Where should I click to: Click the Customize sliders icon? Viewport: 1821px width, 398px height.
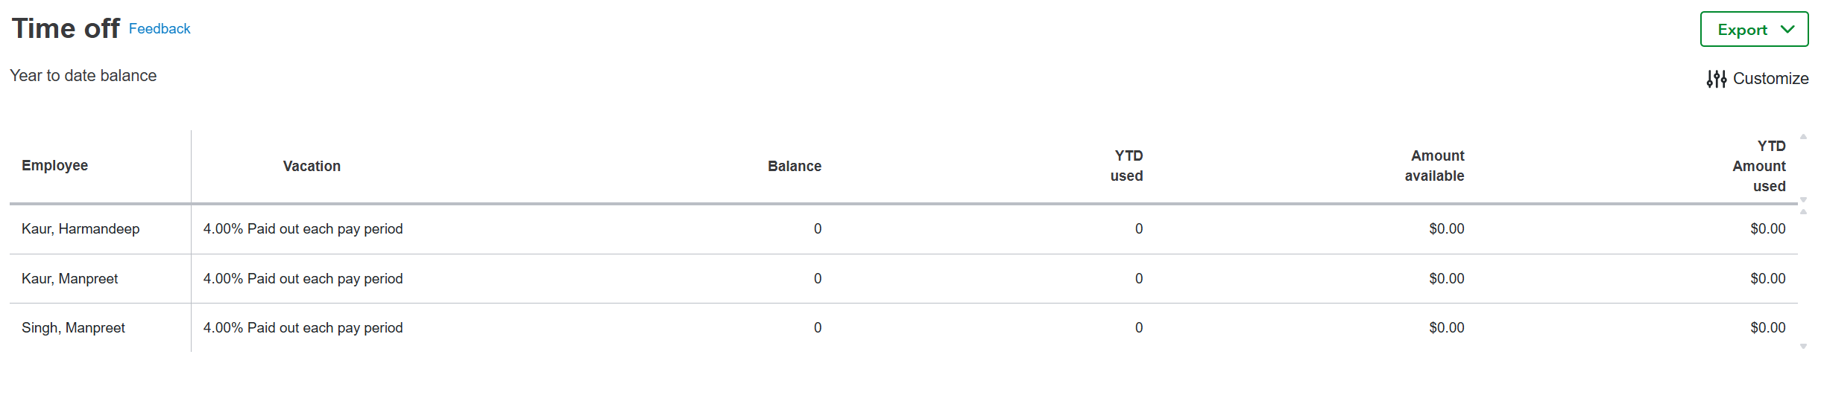pyautogui.click(x=1717, y=79)
